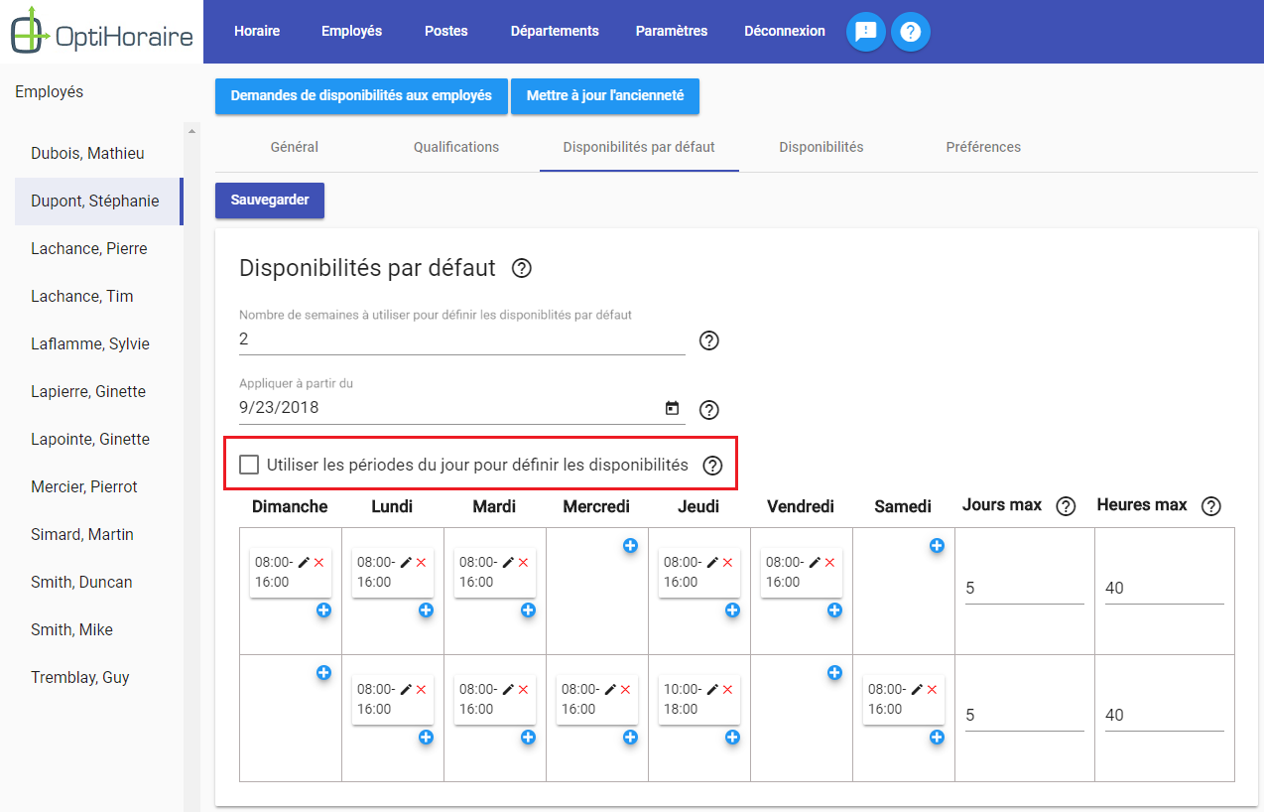Click help icon beside Utiliser les périodes checkbox
Screen dimensions: 1264x812
712,465
